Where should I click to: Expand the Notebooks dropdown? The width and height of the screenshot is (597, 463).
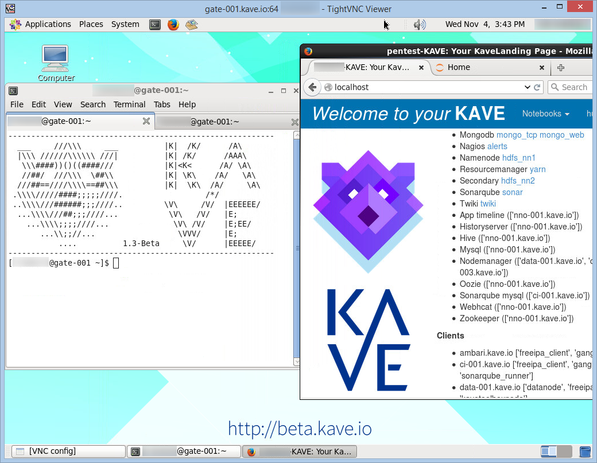(x=545, y=114)
